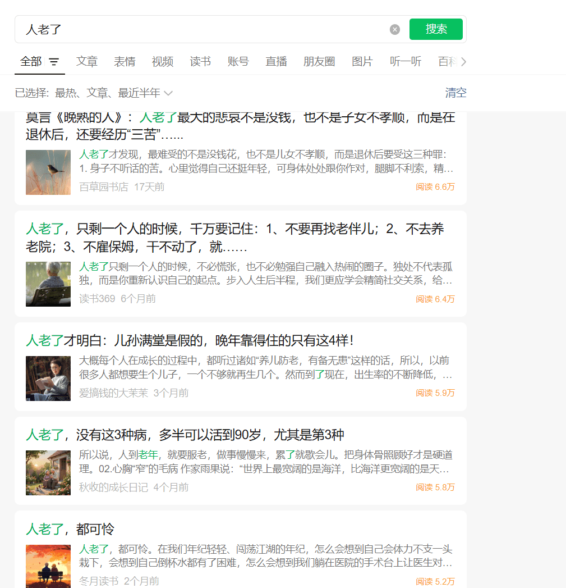Expand the 已选择 filter dropdown chevron
Screen dimensions: 566x588
[168, 93]
